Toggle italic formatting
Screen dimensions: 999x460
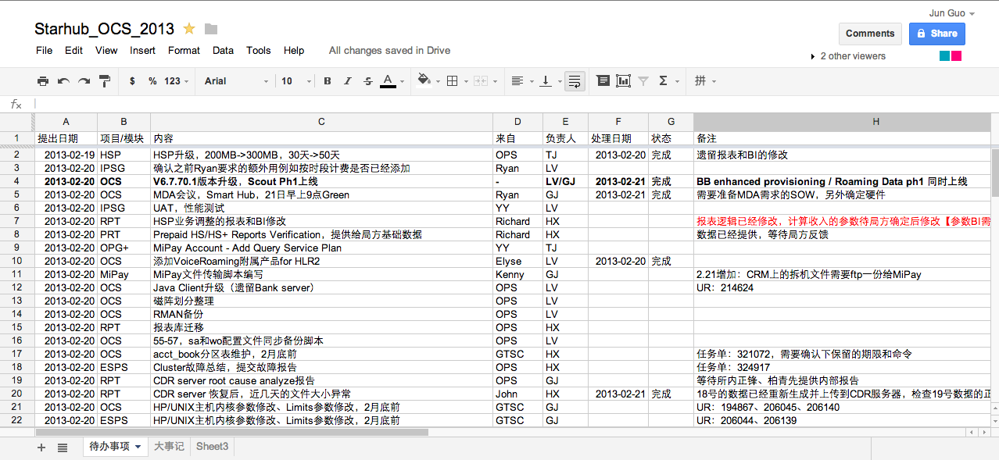pos(347,81)
